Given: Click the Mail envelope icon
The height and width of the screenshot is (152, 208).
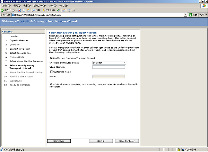Looking at the screenshot, I should 64,10.
